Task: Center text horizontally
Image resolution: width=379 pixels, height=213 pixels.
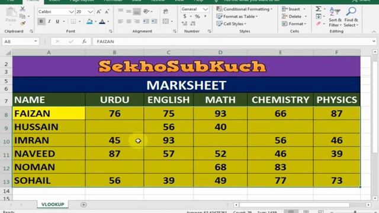Action: [129, 21]
